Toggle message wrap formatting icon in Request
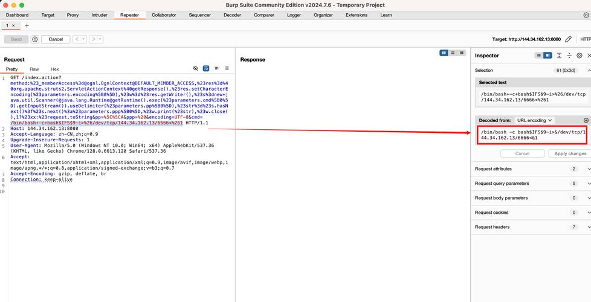The image size is (591, 302). 206,68
